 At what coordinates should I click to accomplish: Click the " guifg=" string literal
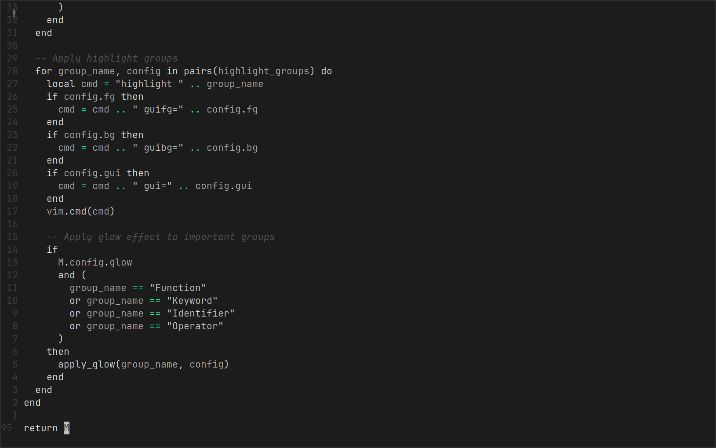[x=158, y=109]
